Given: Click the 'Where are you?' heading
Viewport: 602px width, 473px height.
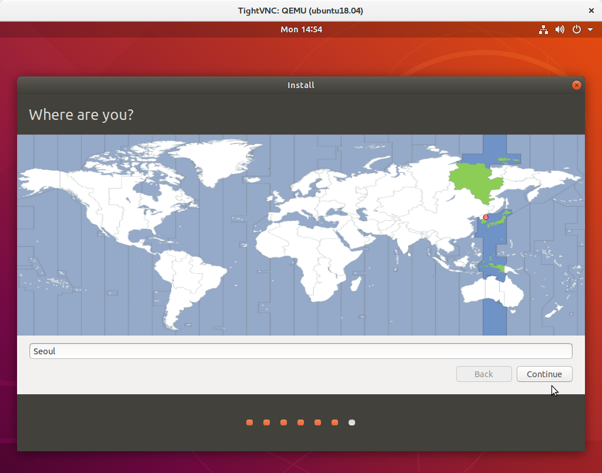Looking at the screenshot, I should 81,115.
